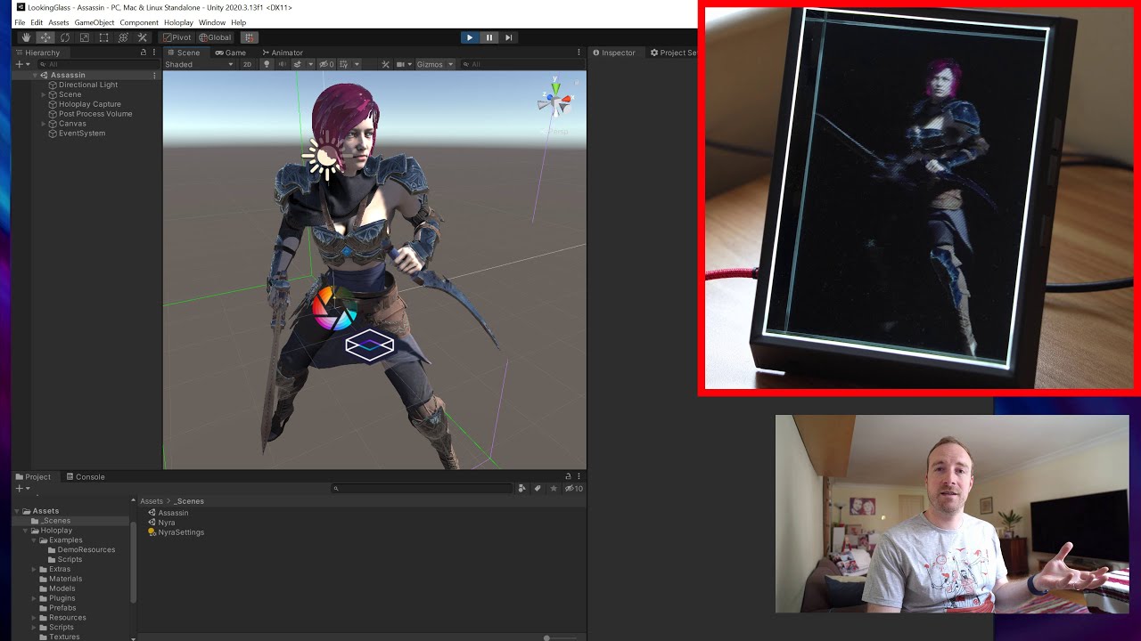Screen dimensions: 1141x641
Task: Switch to the Animator tab
Action: (283, 53)
